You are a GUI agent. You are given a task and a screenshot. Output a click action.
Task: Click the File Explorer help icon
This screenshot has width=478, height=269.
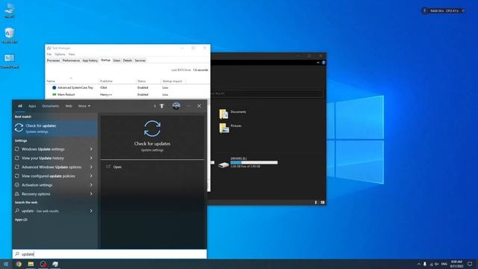323,63
